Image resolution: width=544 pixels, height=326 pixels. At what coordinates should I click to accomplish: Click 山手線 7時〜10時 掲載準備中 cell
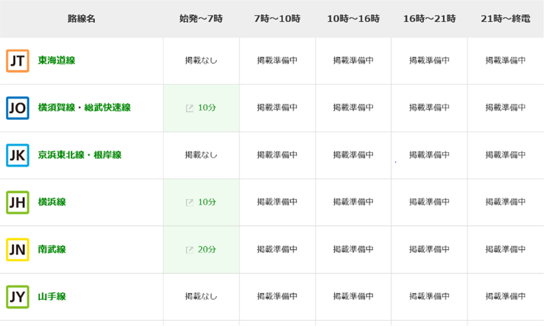click(x=277, y=296)
